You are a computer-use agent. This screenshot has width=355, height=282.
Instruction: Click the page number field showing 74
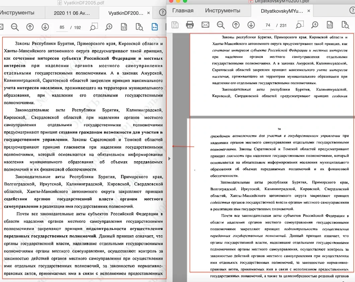(x=268, y=25)
